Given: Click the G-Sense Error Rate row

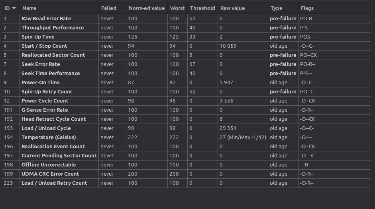Looking at the screenshot, I should [186, 110].
